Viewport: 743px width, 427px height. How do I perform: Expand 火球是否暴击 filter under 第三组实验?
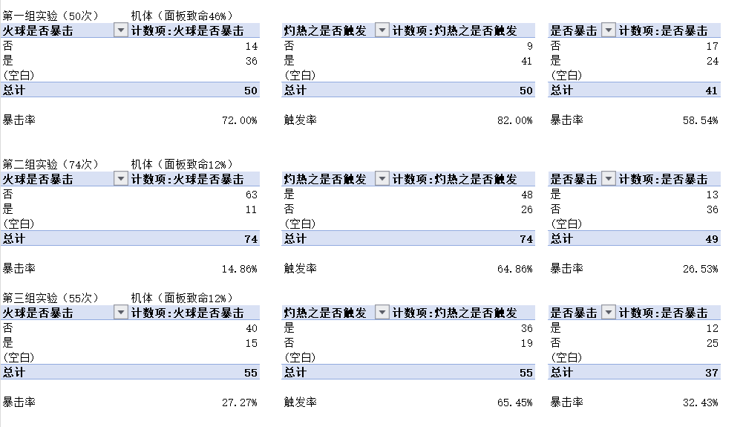click(x=120, y=313)
